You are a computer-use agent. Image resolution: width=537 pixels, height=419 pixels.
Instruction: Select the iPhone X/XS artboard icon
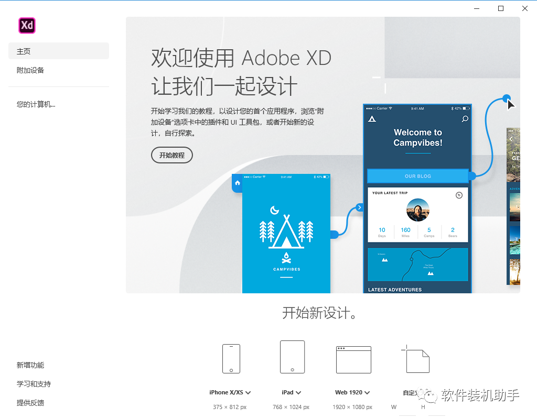pyautogui.click(x=231, y=358)
